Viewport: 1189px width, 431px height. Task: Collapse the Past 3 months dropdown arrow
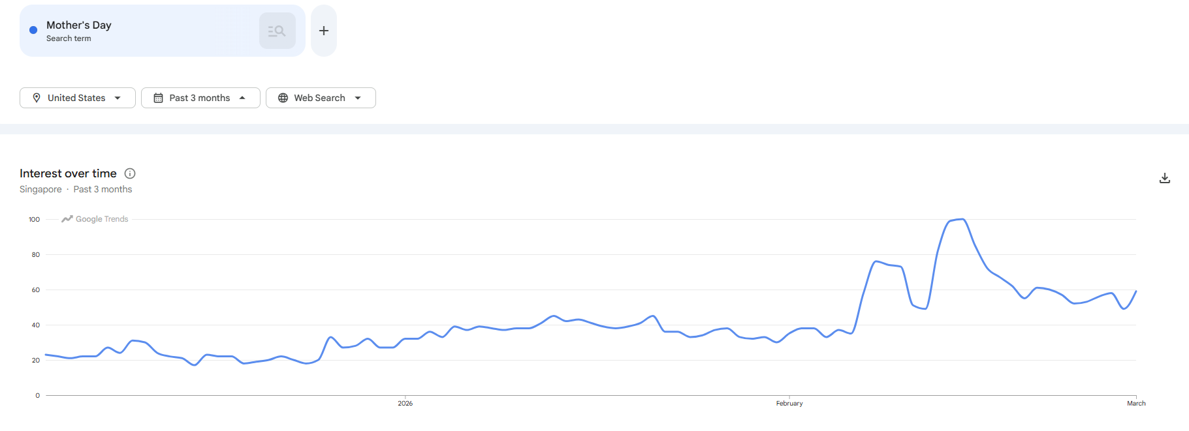[x=242, y=98]
